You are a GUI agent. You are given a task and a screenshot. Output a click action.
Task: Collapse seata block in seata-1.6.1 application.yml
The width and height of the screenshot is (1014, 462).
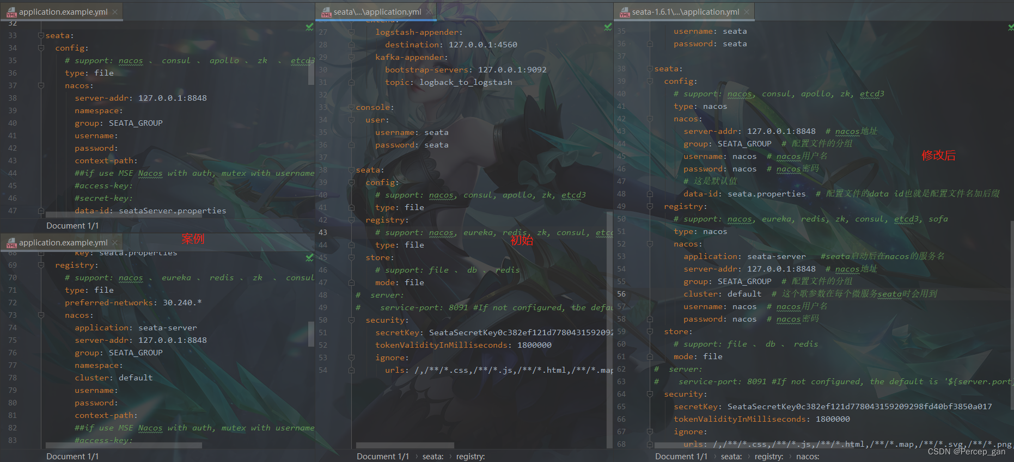(x=650, y=69)
